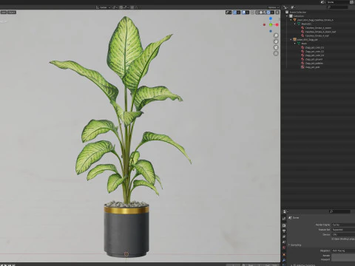This screenshot has width=355, height=266.
Task: Collapse the plant_004_Zagg_pot object
Action: pos(291,40)
